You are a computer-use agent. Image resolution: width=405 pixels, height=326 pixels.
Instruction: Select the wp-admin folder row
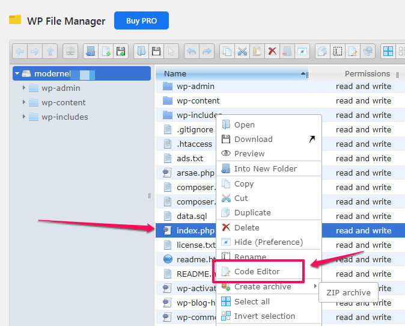(280, 86)
